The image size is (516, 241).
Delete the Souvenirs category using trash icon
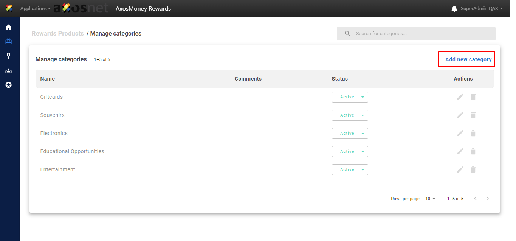pyautogui.click(x=473, y=115)
